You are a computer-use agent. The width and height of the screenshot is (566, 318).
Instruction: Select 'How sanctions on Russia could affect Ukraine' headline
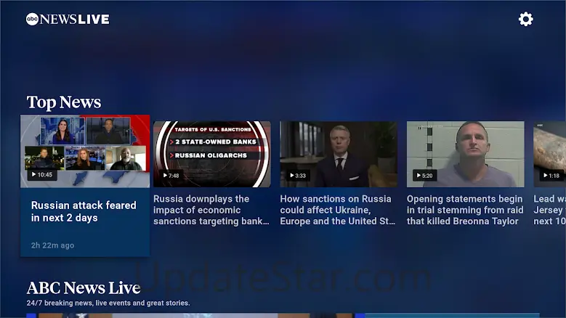pos(338,210)
